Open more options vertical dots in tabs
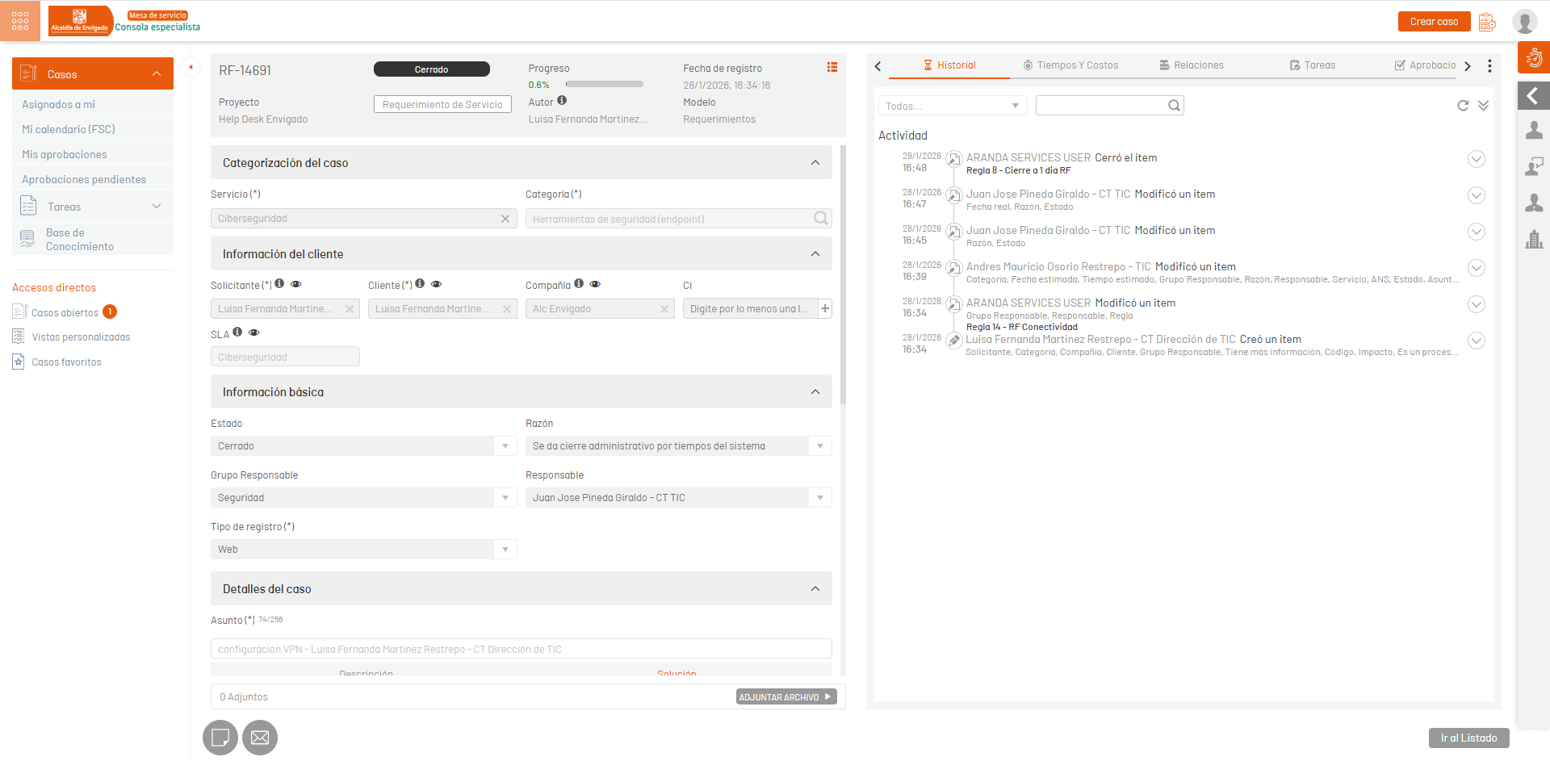Screen dimensions: 1550x761 (x=1489, y=66)
